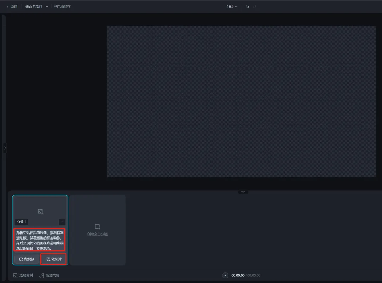Click the undo arrow icon

pos(247,7)
